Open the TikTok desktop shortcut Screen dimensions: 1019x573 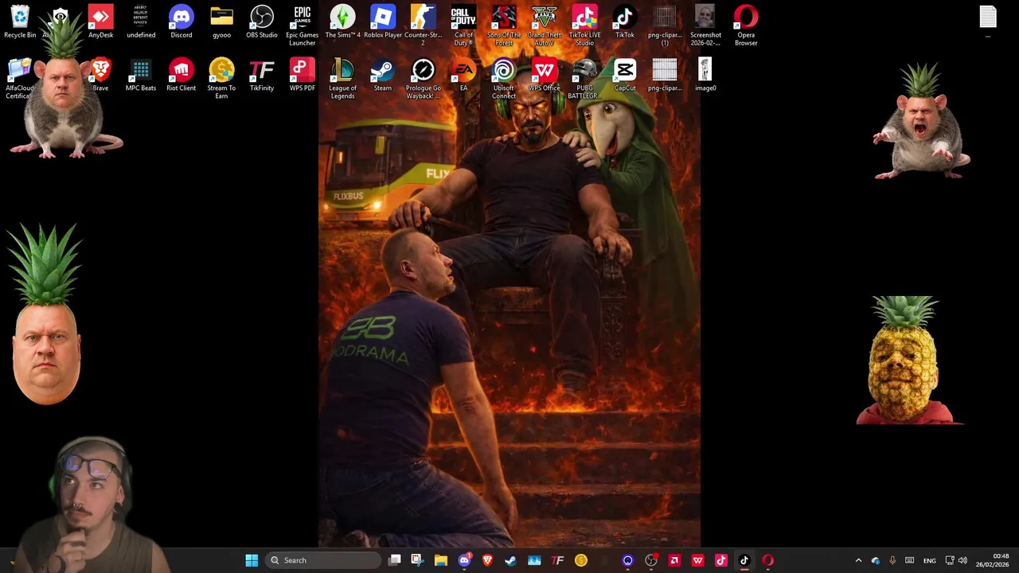625,21
